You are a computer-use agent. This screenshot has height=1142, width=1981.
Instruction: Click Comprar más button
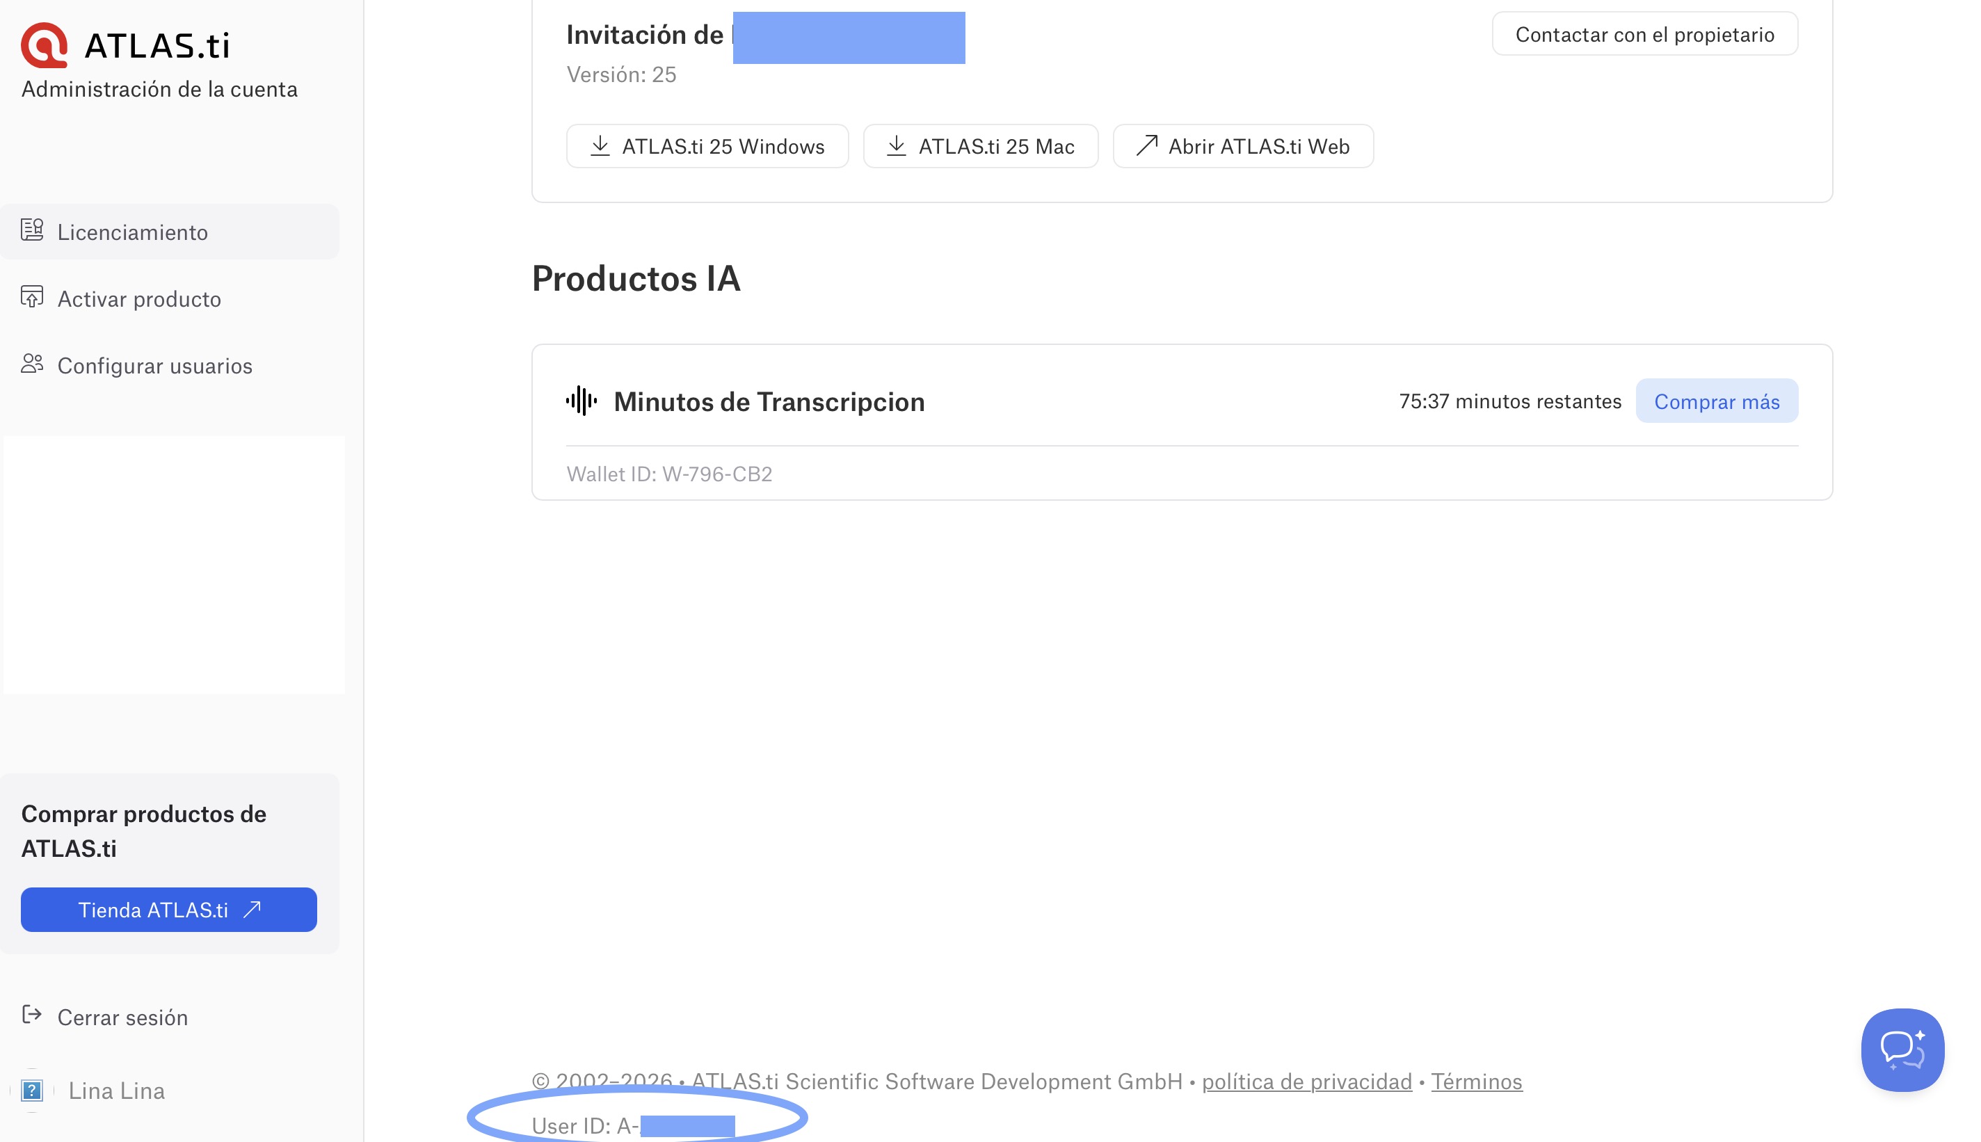point(1716,401)
